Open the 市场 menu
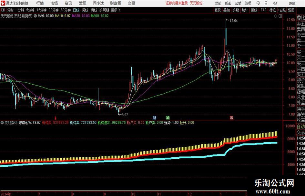 (54, 3)
